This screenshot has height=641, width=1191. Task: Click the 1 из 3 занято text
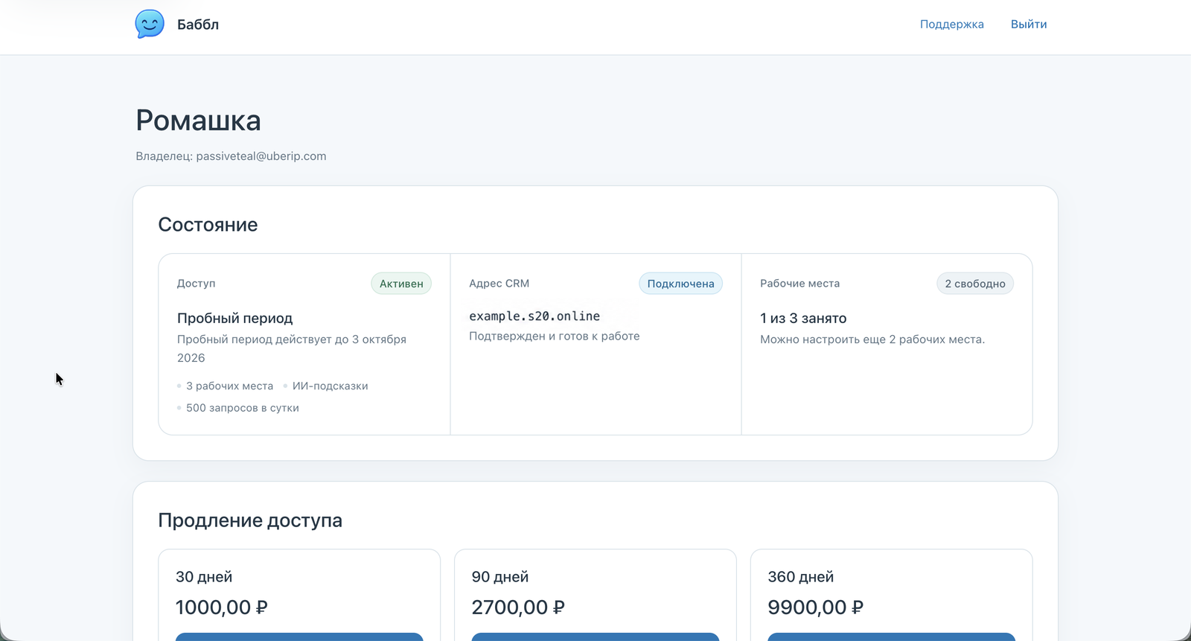click(x=803, y=318)
